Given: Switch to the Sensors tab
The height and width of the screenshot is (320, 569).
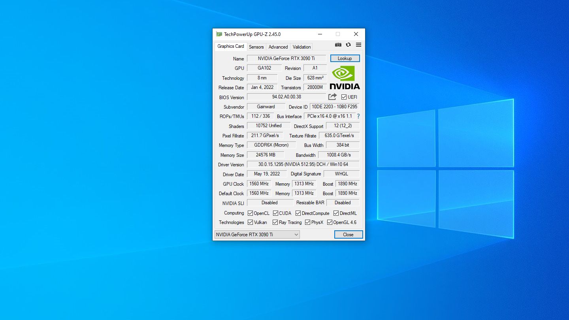Looking at the screenshot, I should (x=256, y=47).
